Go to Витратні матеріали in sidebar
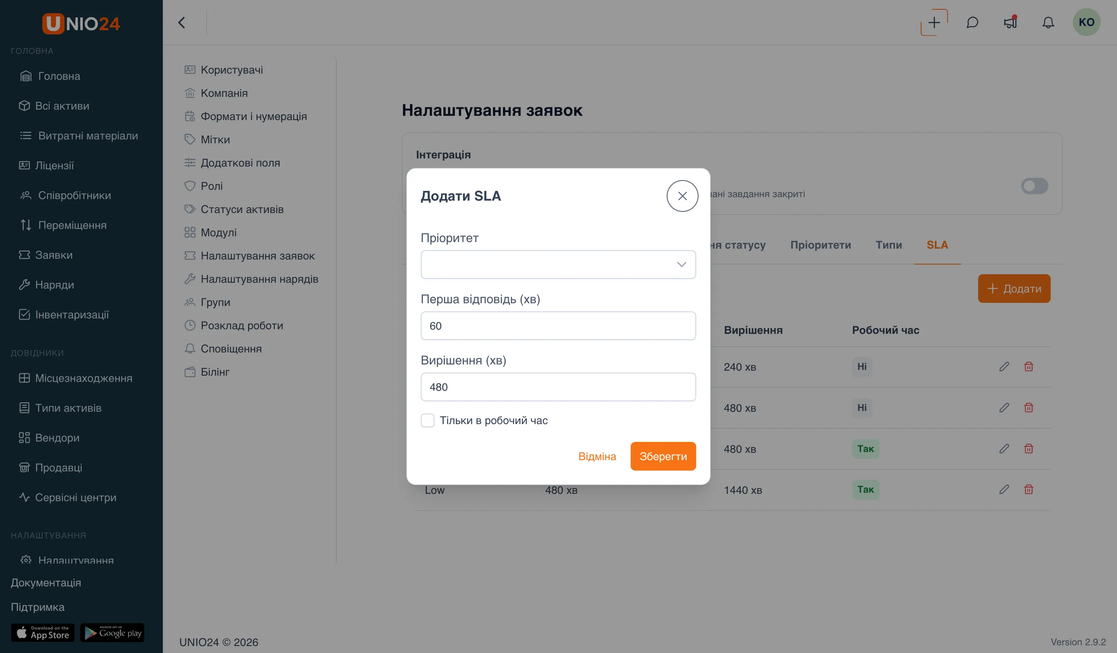 [79, 136]
